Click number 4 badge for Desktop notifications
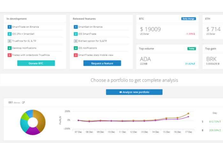Image resolution: width=223 pixels, height=143 pixels. point(10,48)
